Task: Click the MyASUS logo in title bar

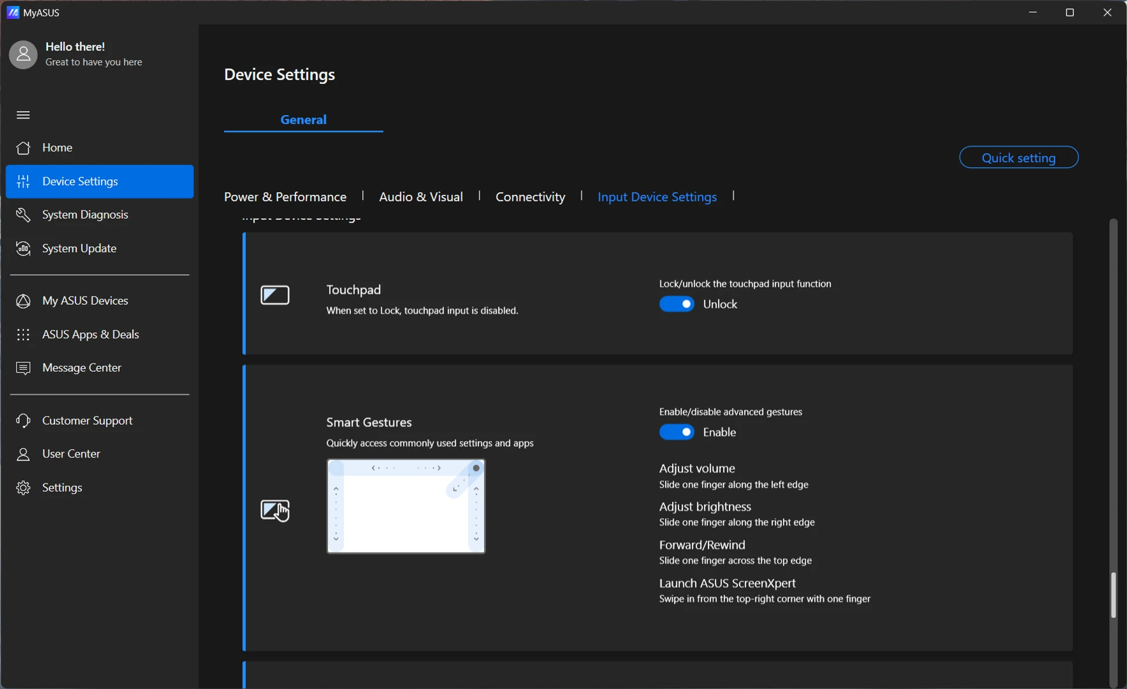Action: point(13,12)
